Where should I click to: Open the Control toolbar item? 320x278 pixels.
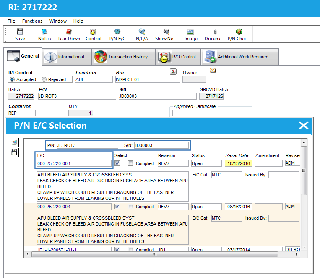(x=93, y=34)
